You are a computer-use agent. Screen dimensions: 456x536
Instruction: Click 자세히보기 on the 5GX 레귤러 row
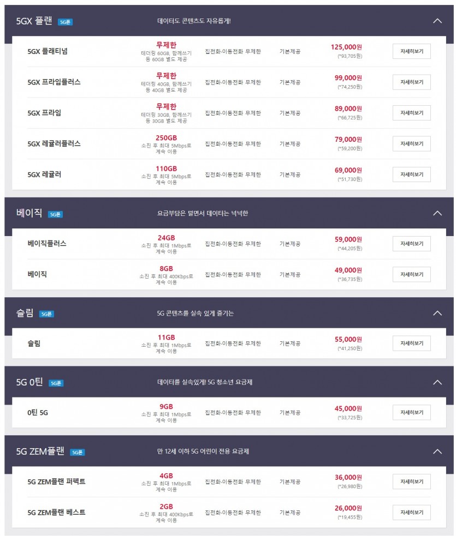411,174
